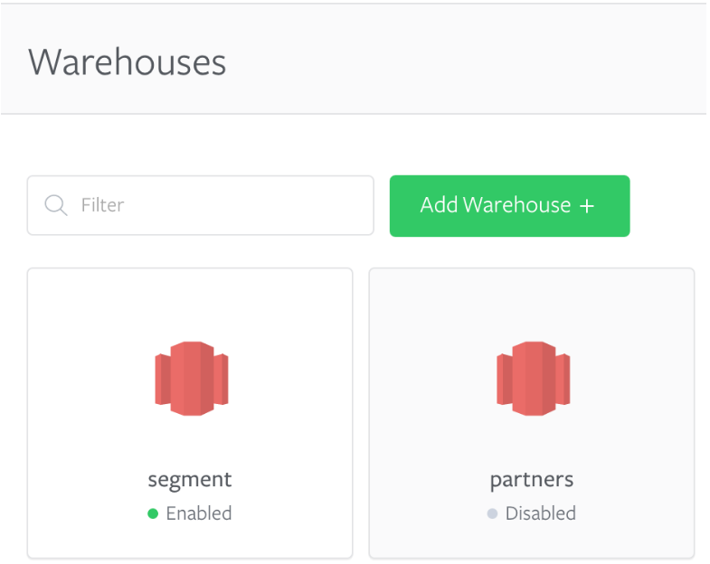Focus the Filter warehouses input field
The width and height of the screenshot is (710, 564).
(201, 205)
